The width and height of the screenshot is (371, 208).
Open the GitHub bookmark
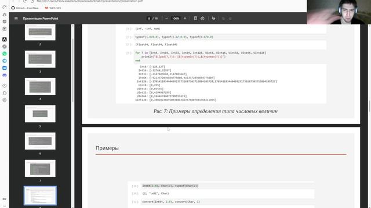(x=26, y=8)
